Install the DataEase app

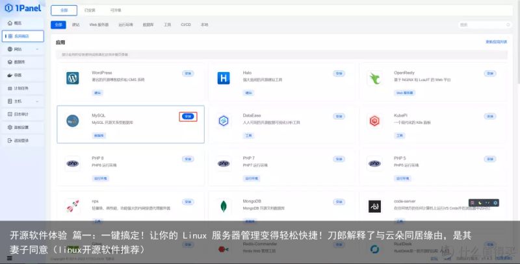(x=339, y=117)
